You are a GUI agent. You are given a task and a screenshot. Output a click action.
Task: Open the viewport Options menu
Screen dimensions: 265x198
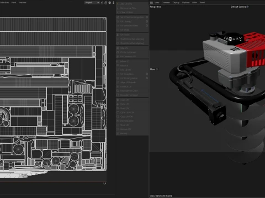pos(186,3)
